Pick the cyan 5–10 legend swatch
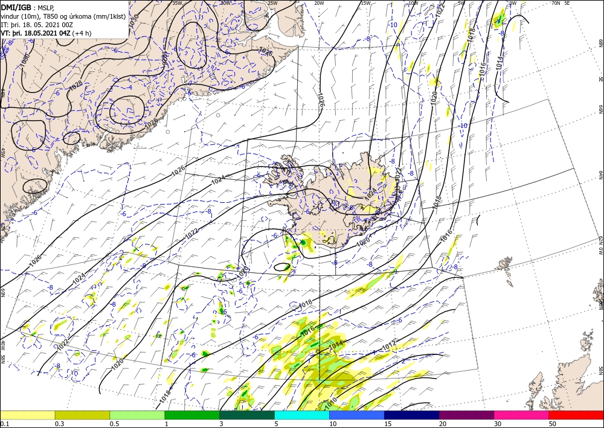Viewport: 604px width, 428px height. point(301,415)
